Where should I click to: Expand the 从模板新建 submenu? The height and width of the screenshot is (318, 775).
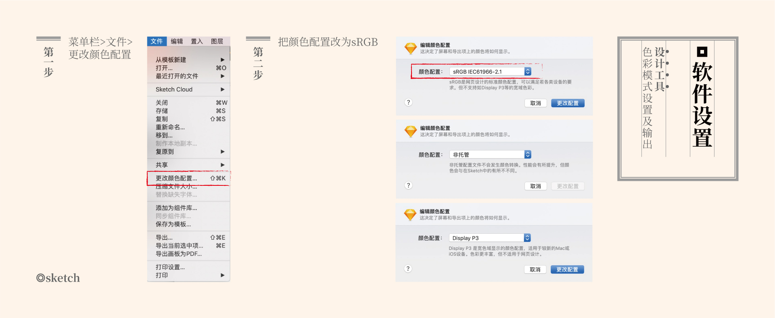pos(189,60)
